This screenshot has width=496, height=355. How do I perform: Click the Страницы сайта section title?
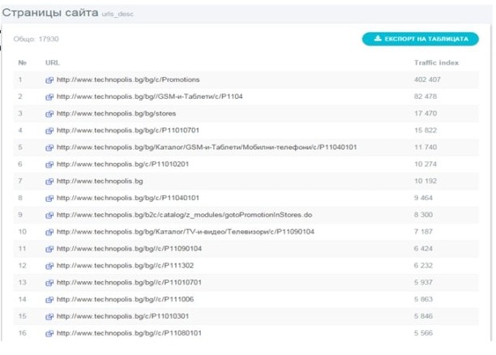tap(49, 13)
